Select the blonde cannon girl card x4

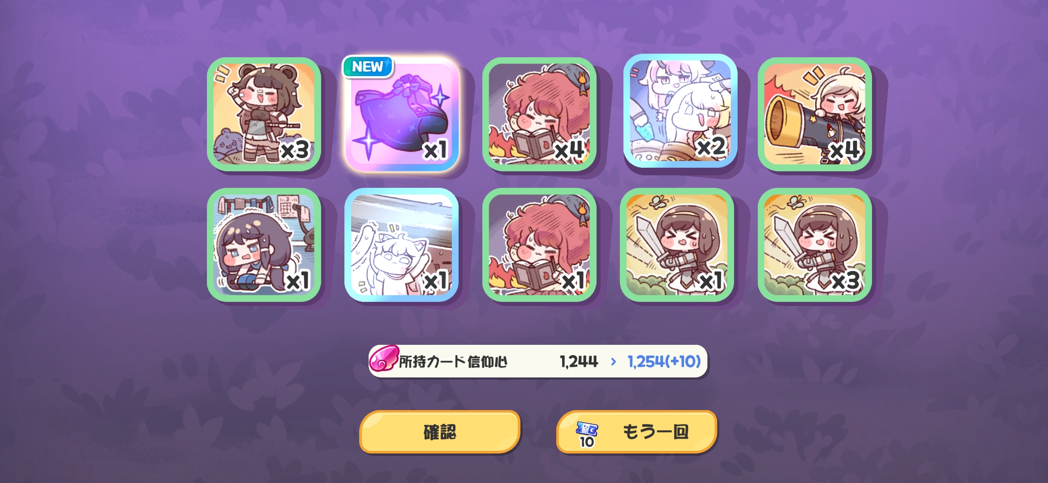[x=815, y=114]
